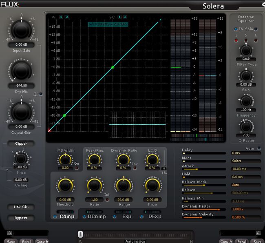Click the lower green threshold node on curve
265x243 pixels.
[64, 115]
